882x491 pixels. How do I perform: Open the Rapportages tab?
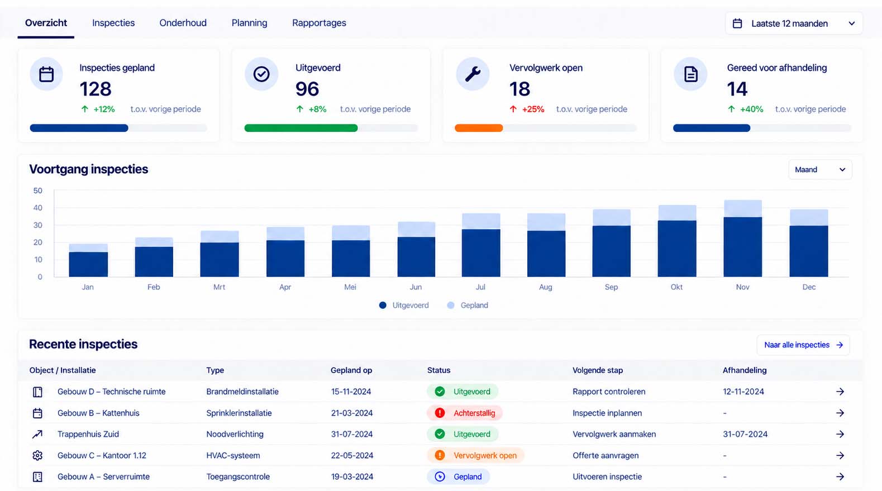pos(319,23)
